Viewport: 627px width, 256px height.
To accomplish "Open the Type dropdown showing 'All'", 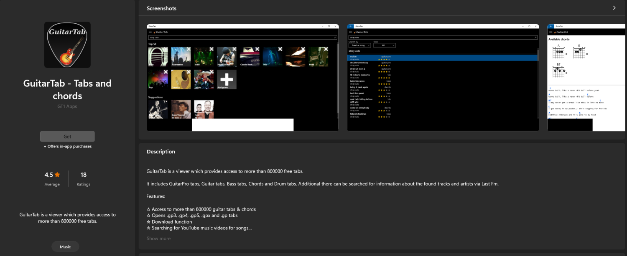I will pyautogui.click(x=384, y=45).
